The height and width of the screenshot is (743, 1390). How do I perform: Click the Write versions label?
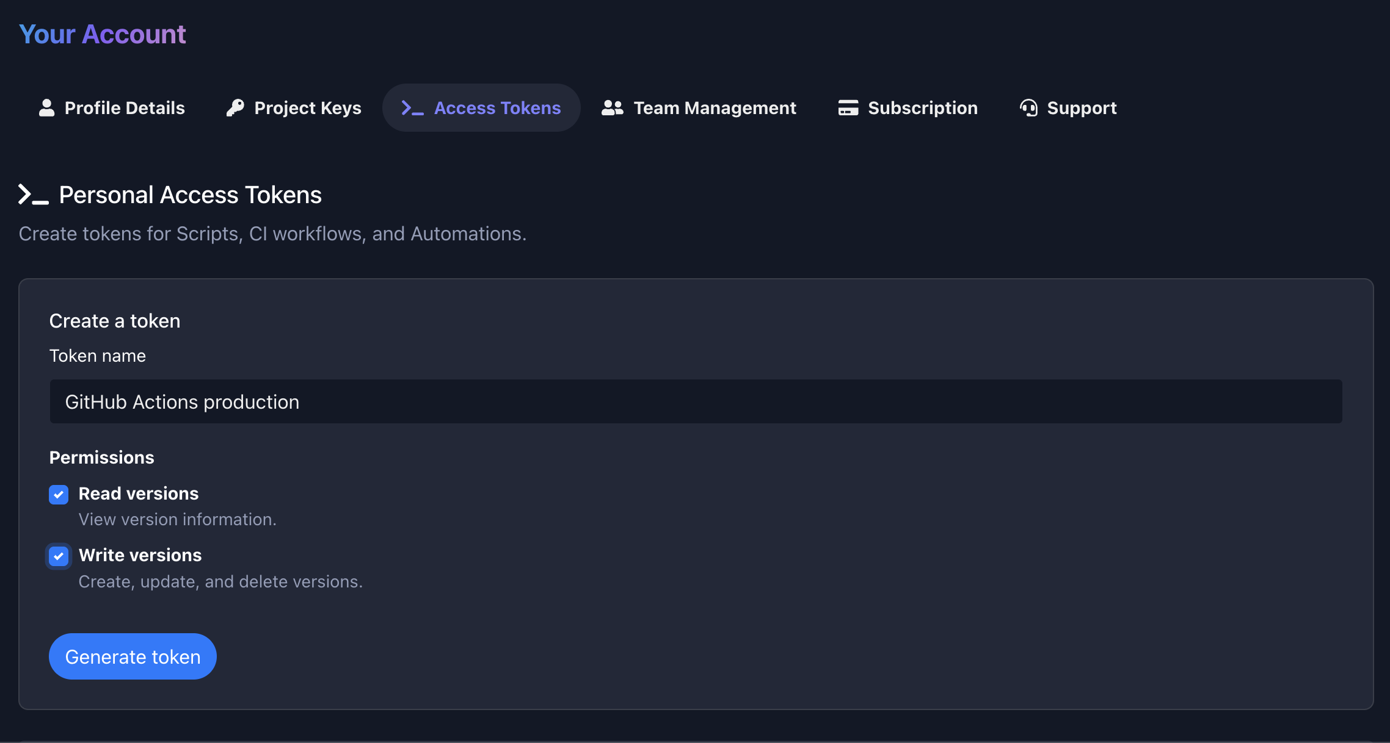coord(140,555)
